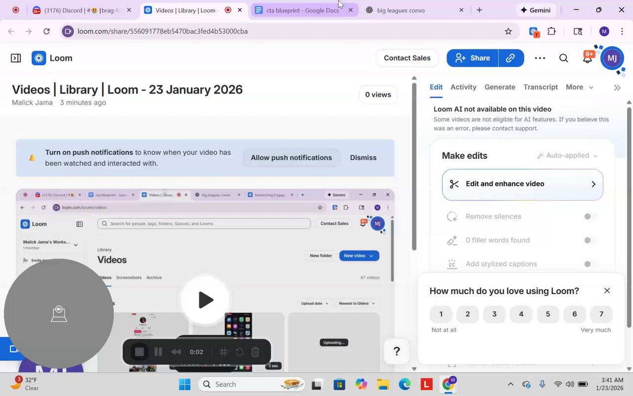Close the Loom rating survey
This screenshot has width=633, height=396.
(607, 291)
